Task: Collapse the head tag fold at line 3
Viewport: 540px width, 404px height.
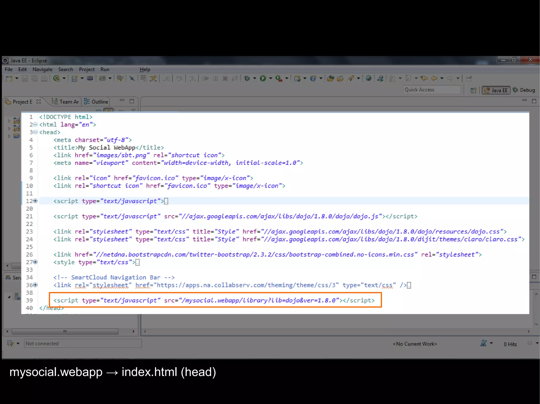Action: point(35,132)
